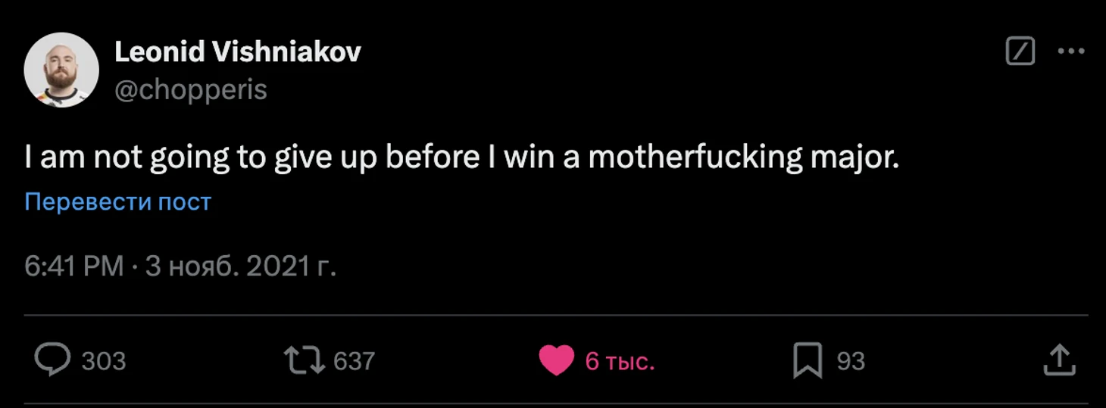Click the Grok slashed-square icon
This screenshot has height=408, width=1106.
pos(1020,51)
